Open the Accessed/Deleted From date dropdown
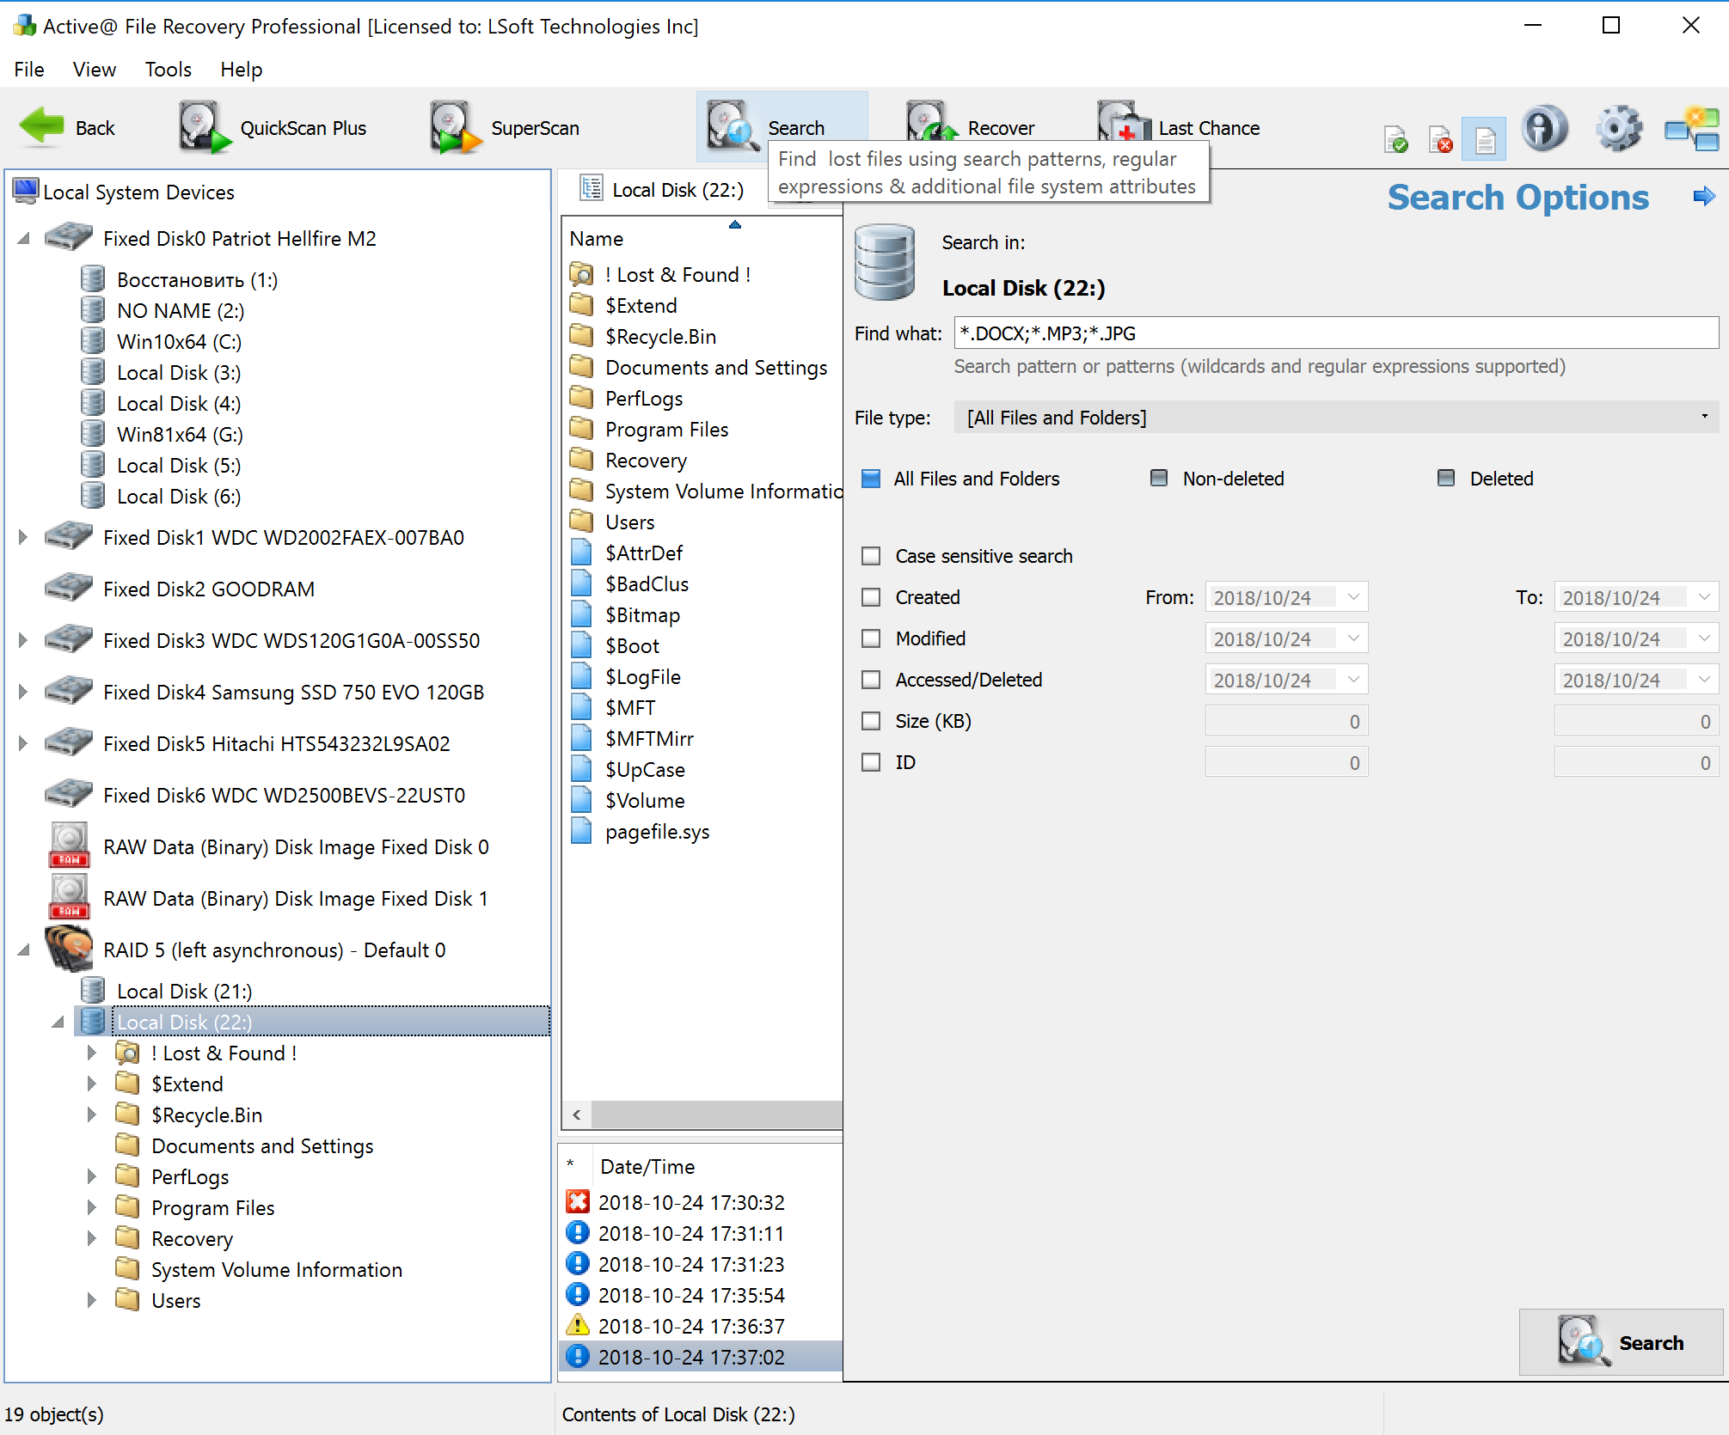 [1353, 680]
